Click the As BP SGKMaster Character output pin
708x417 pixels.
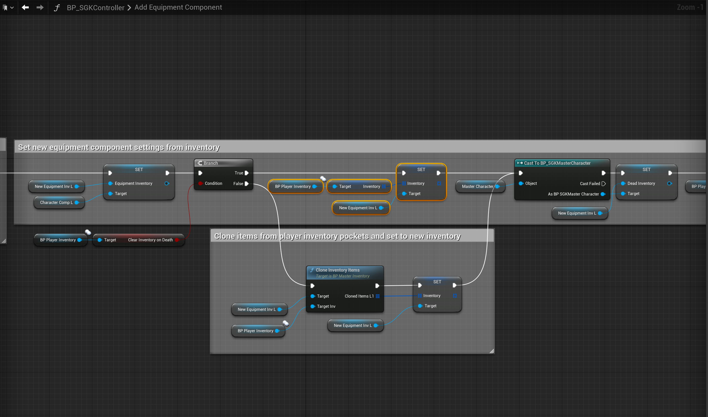(x=602, y=194)
